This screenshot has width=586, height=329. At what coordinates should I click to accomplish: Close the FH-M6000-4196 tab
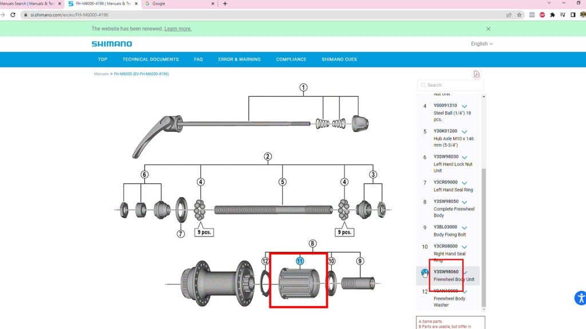click(x=136, y=4)
